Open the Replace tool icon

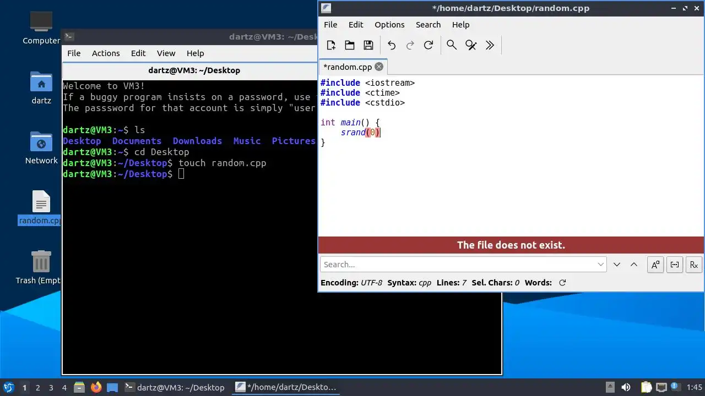(471, 45)
